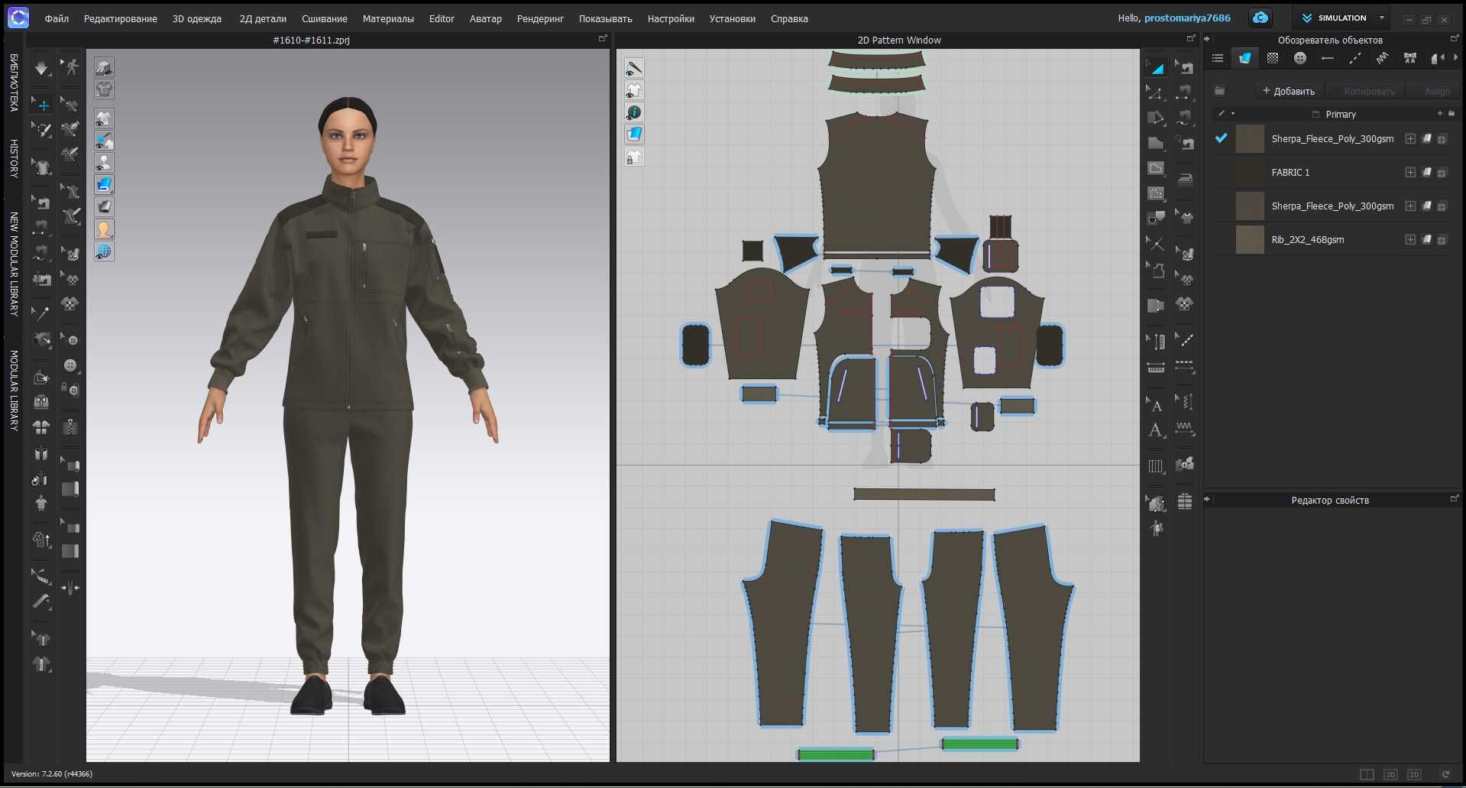This screenshot has height=788, width=1466.
Task: Open the HISTORY side tab
Action: 14,159
